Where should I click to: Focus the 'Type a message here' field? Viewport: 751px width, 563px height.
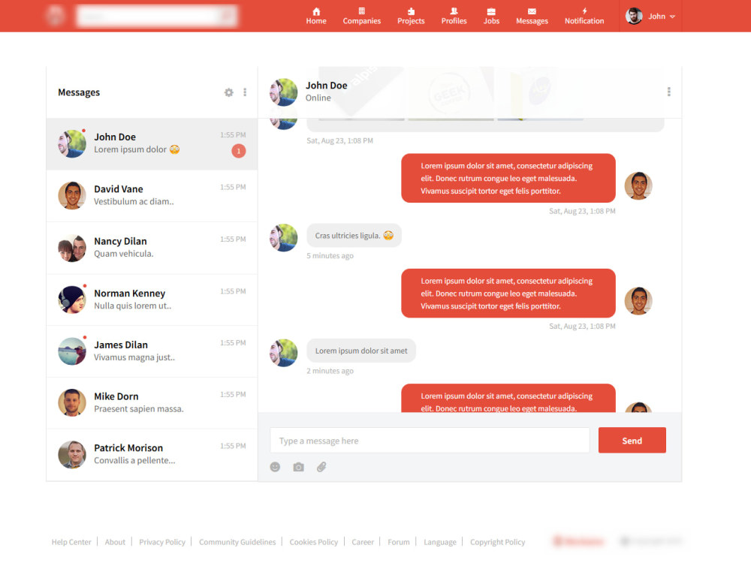click(x=430, y=441)
